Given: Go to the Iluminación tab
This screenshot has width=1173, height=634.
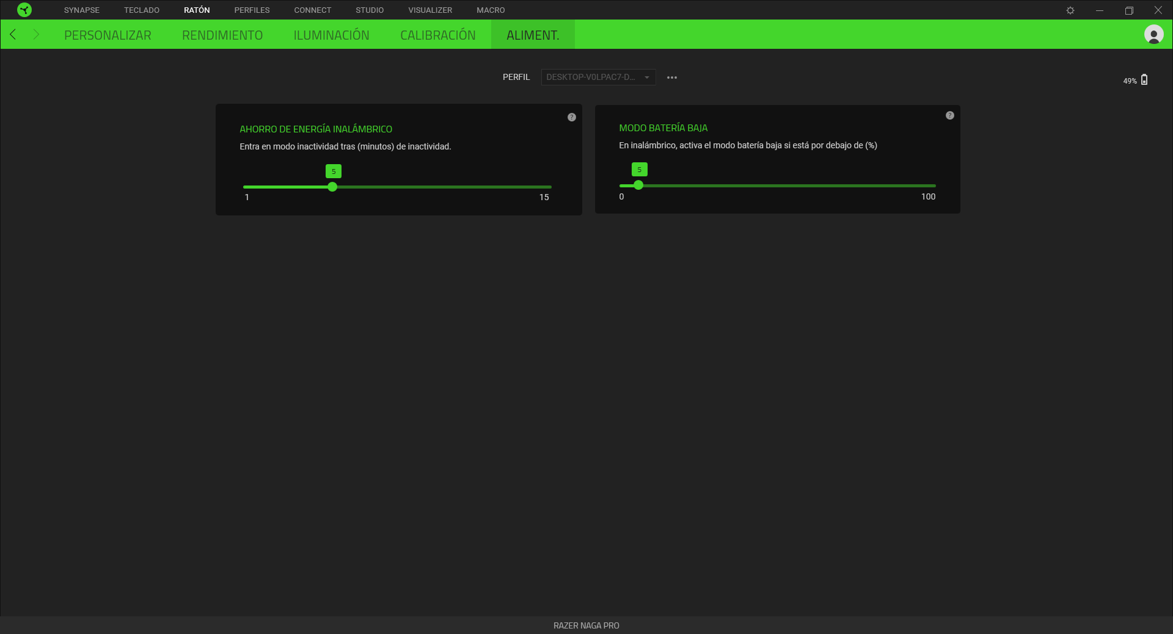Looking at the screenshot, I should pyautogui.click(x=331, y=35).
